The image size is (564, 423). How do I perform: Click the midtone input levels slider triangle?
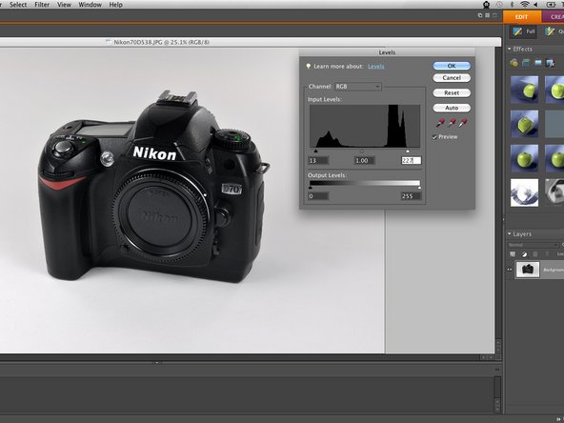(362, 151)
